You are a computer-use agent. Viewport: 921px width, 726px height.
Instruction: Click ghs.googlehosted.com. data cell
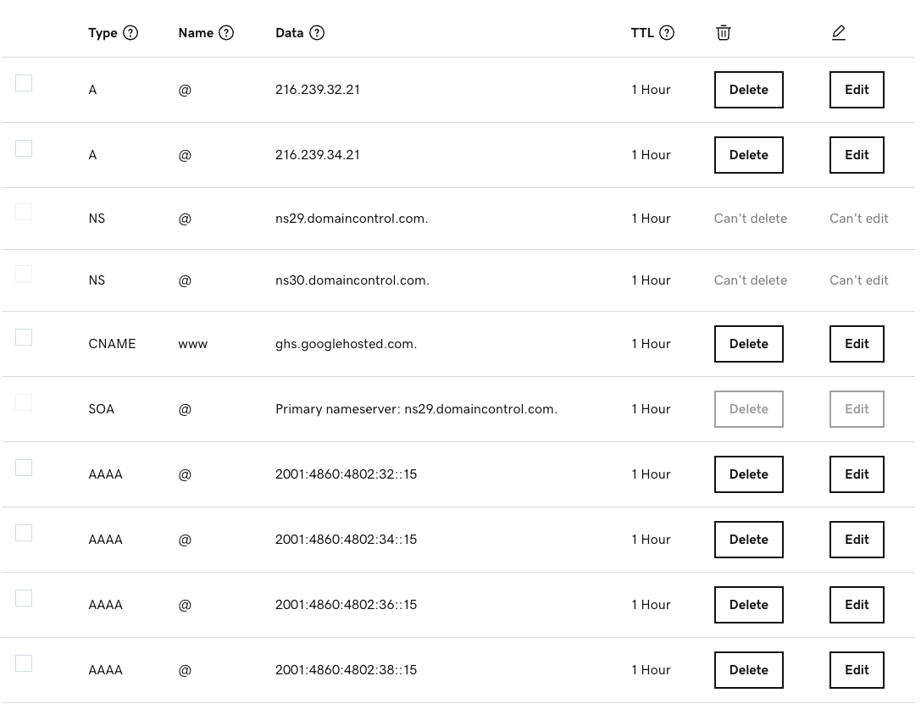pyautogui.click(x=346, y=344)
